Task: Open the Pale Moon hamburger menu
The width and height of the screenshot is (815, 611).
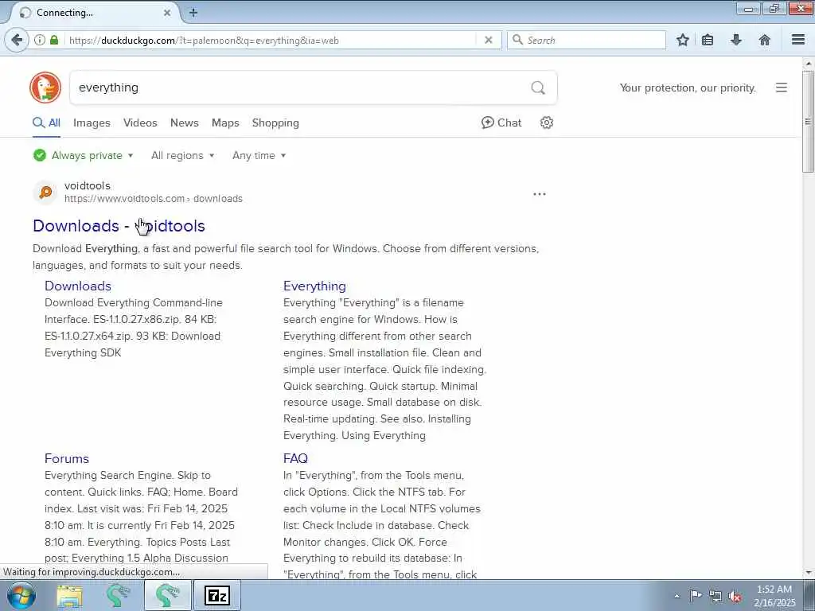Action: click(x=798, y=40)
